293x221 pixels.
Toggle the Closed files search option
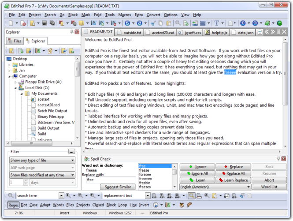pos(98,205)
